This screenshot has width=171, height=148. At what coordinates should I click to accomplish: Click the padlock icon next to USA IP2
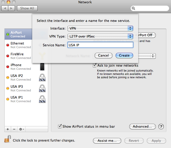42,77
